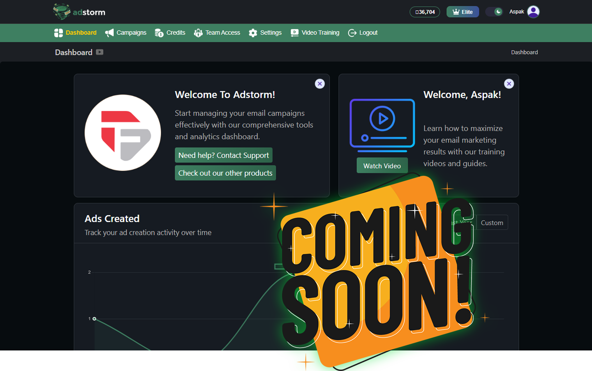Toggle the dark mode switch
This screenshot has height=371, width=592.
click(x=494, y=12)
